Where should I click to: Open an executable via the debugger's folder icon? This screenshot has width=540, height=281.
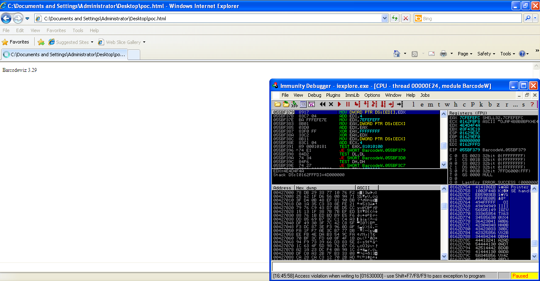click(x=277, y=104)
